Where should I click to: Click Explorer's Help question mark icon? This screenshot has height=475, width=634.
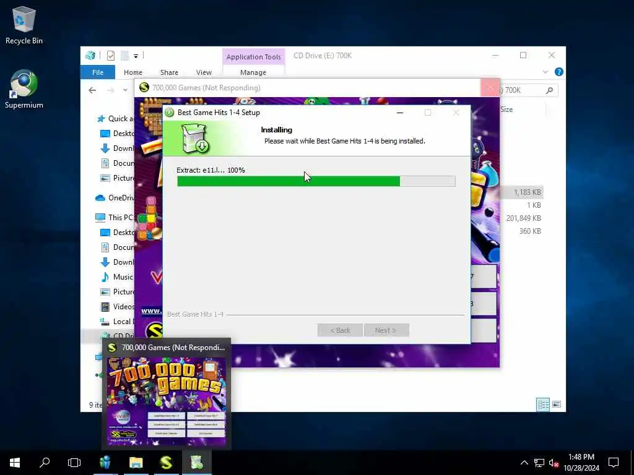(559, 72)
